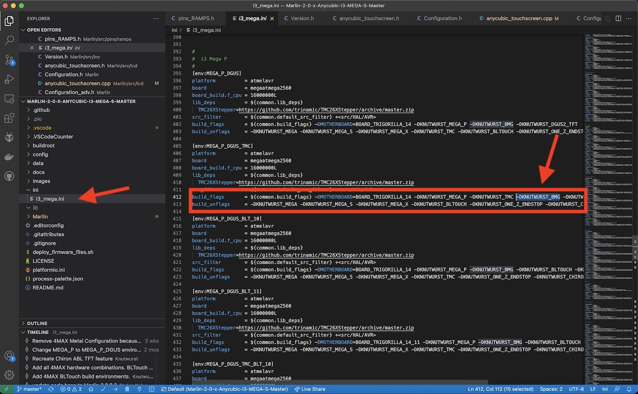Image resolution: width=638 pixels, height=394 pixels.
Task: Expand the .github folder
Action: (x=92, y=110)
